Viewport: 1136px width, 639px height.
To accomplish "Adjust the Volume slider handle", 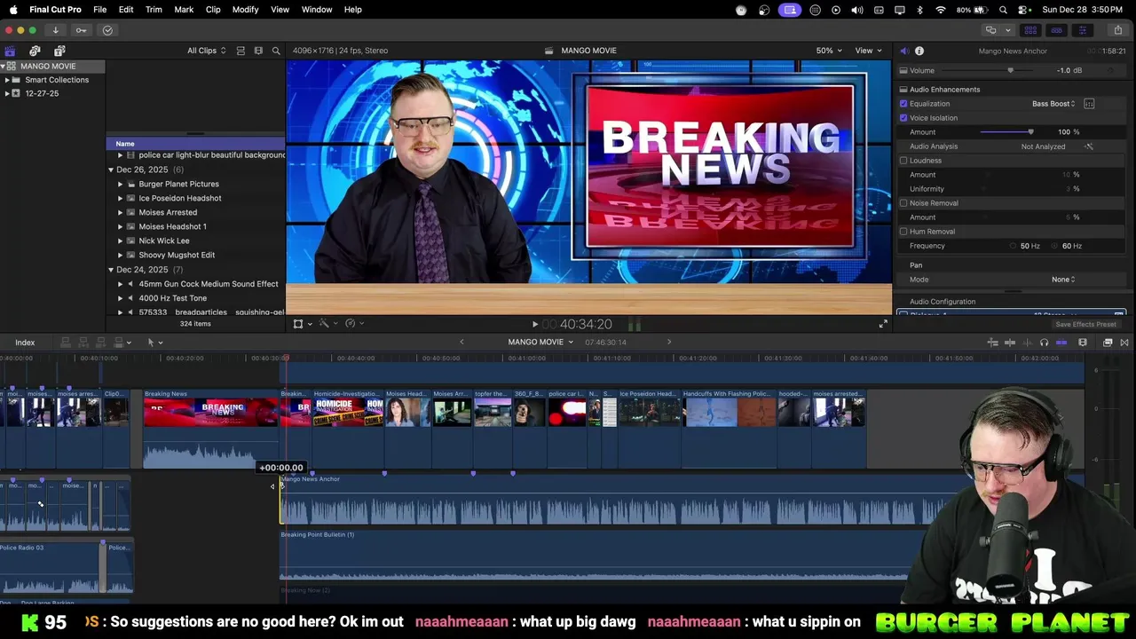I will [x=1010, y=70].
